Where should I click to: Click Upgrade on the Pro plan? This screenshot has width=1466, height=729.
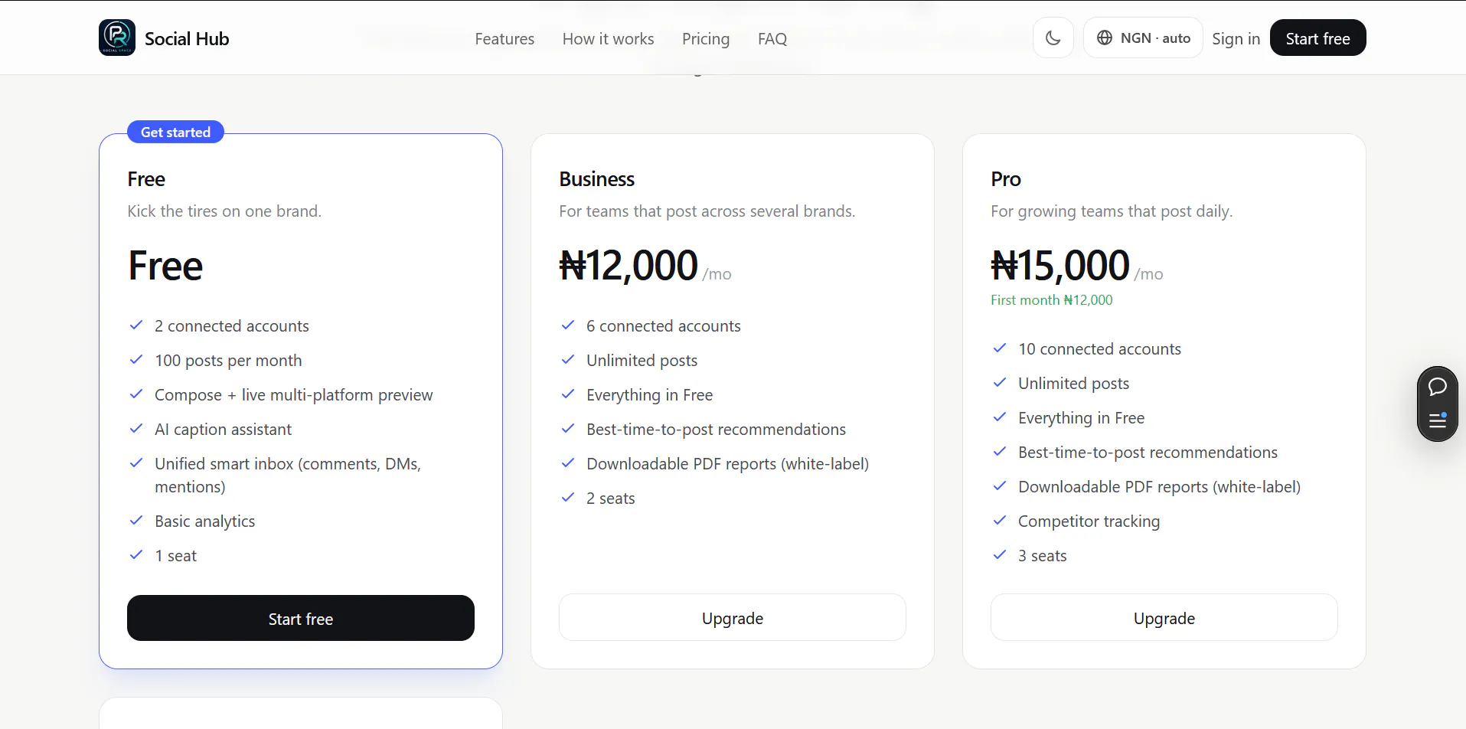coord(1164,617)
